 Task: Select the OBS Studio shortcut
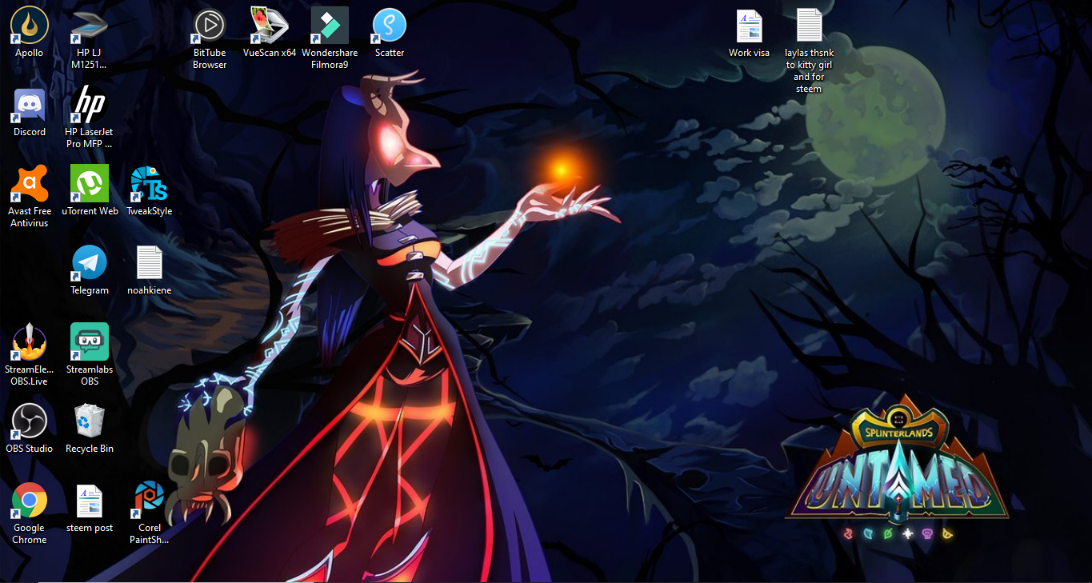[x=30, y=421]
